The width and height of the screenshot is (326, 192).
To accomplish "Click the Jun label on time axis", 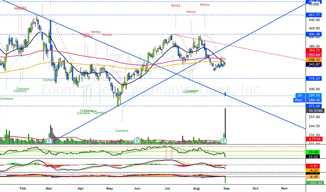I will click(x=137, y=189).
